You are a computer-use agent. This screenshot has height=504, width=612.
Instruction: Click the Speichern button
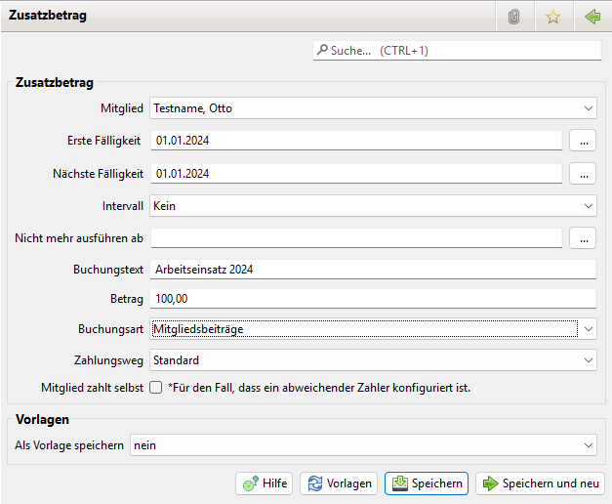coord(427,483)
